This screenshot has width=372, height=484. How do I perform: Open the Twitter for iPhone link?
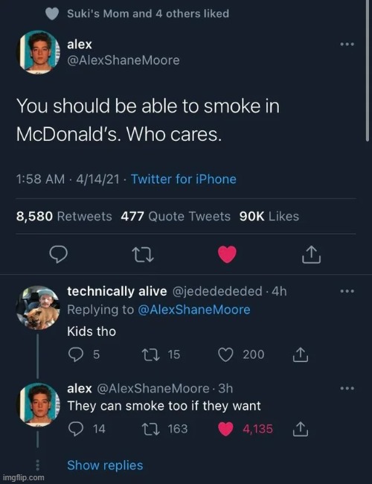click(184, 179)
